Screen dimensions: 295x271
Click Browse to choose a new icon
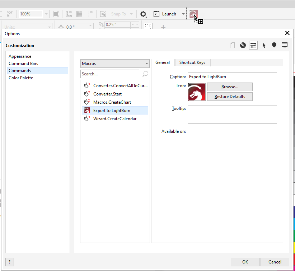[229, 87]
